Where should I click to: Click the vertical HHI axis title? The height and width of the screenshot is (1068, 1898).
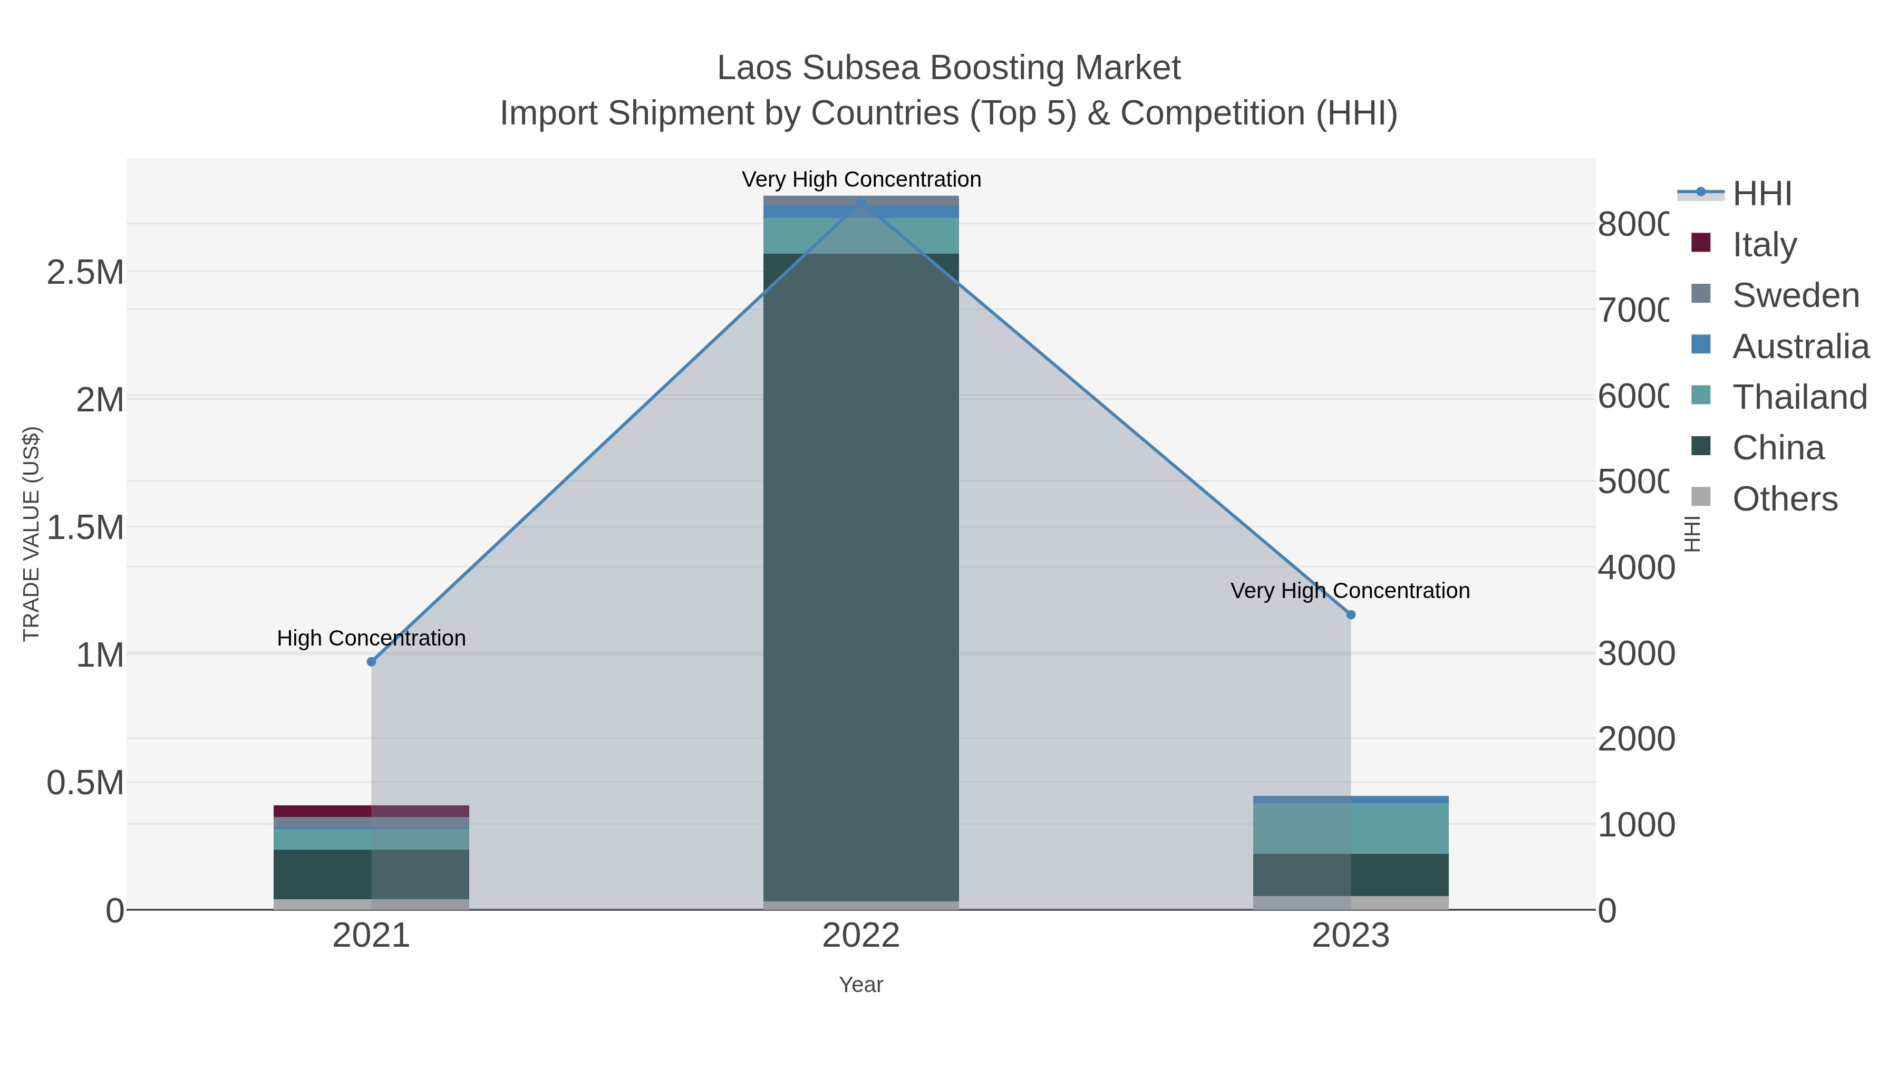(1692, 534)
